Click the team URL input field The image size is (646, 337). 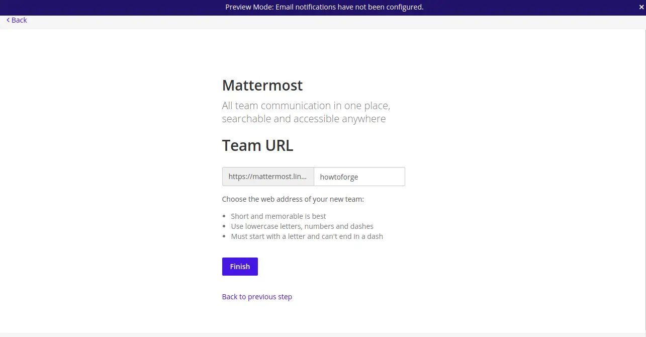pos(359,177)
